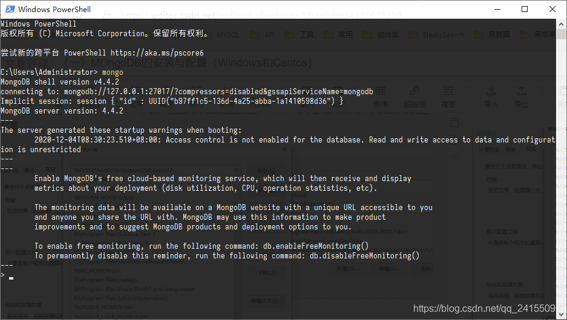This screenshot has width=567, height=320.
Task: Click the blinking cursor at the mongo prompt
Action: click(x=11, y=278)
